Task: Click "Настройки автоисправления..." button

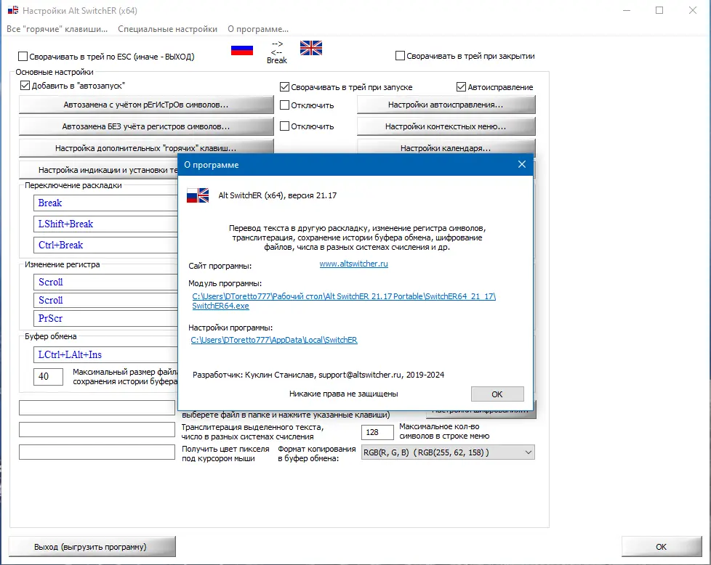Action: (x=446, y=104)
